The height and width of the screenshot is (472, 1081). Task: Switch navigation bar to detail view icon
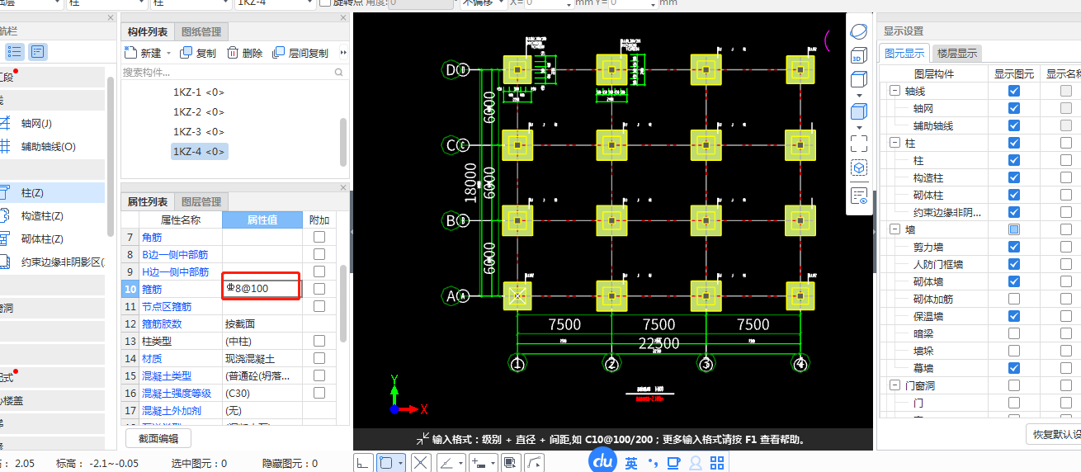[38, 51]
